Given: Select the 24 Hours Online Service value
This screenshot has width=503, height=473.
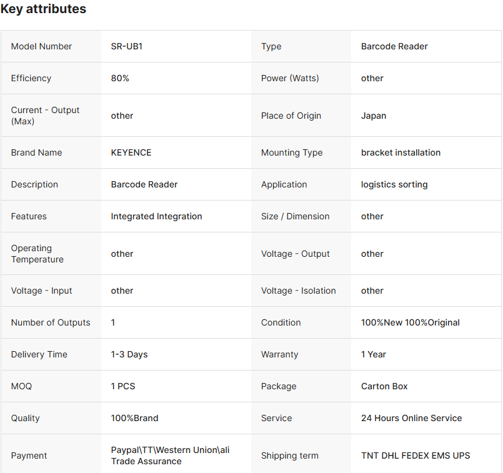Looking at the screenshot, I should 411,418.
